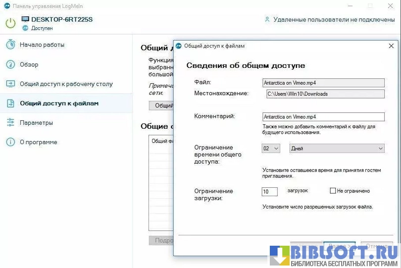Click the desktop sharing monitor icon
401x268 pixels.
(10, 84)
